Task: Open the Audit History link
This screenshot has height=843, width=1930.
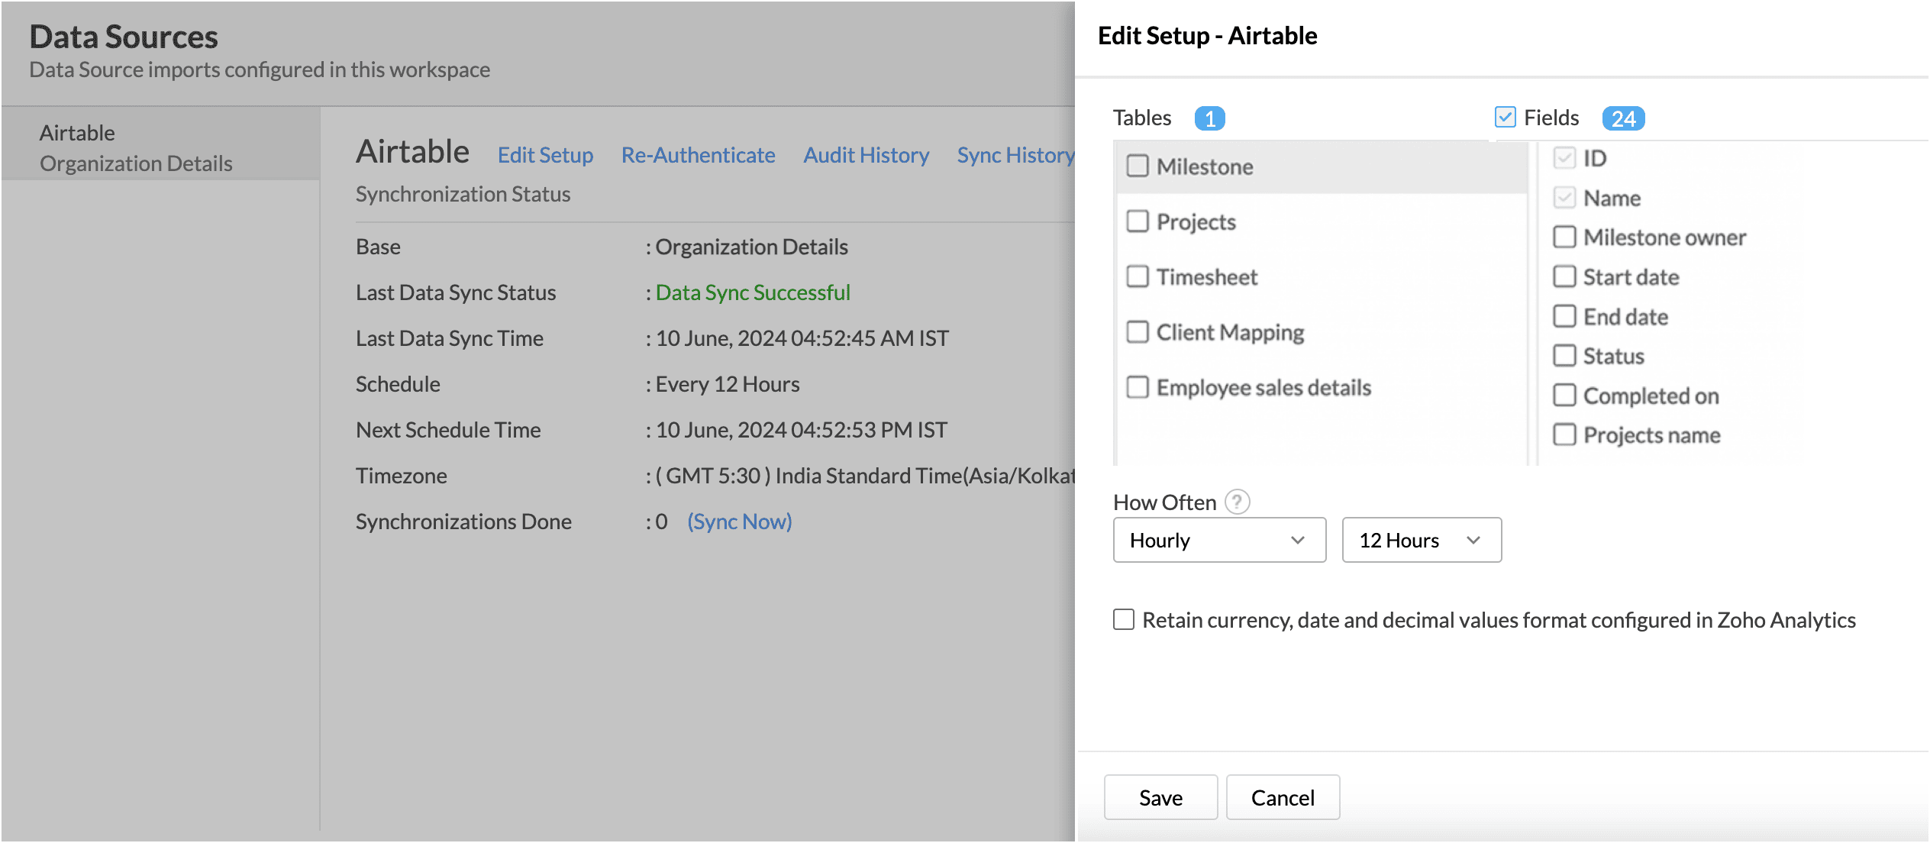Action: [x=866, y=155]
